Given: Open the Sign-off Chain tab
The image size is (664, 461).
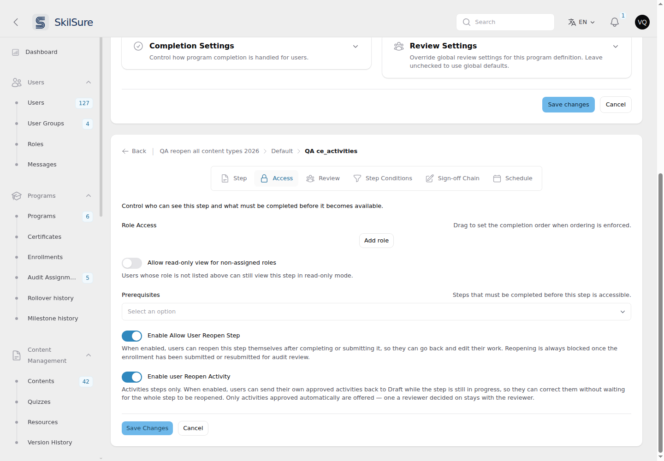Looking at the screenshot, I should 452,178.
